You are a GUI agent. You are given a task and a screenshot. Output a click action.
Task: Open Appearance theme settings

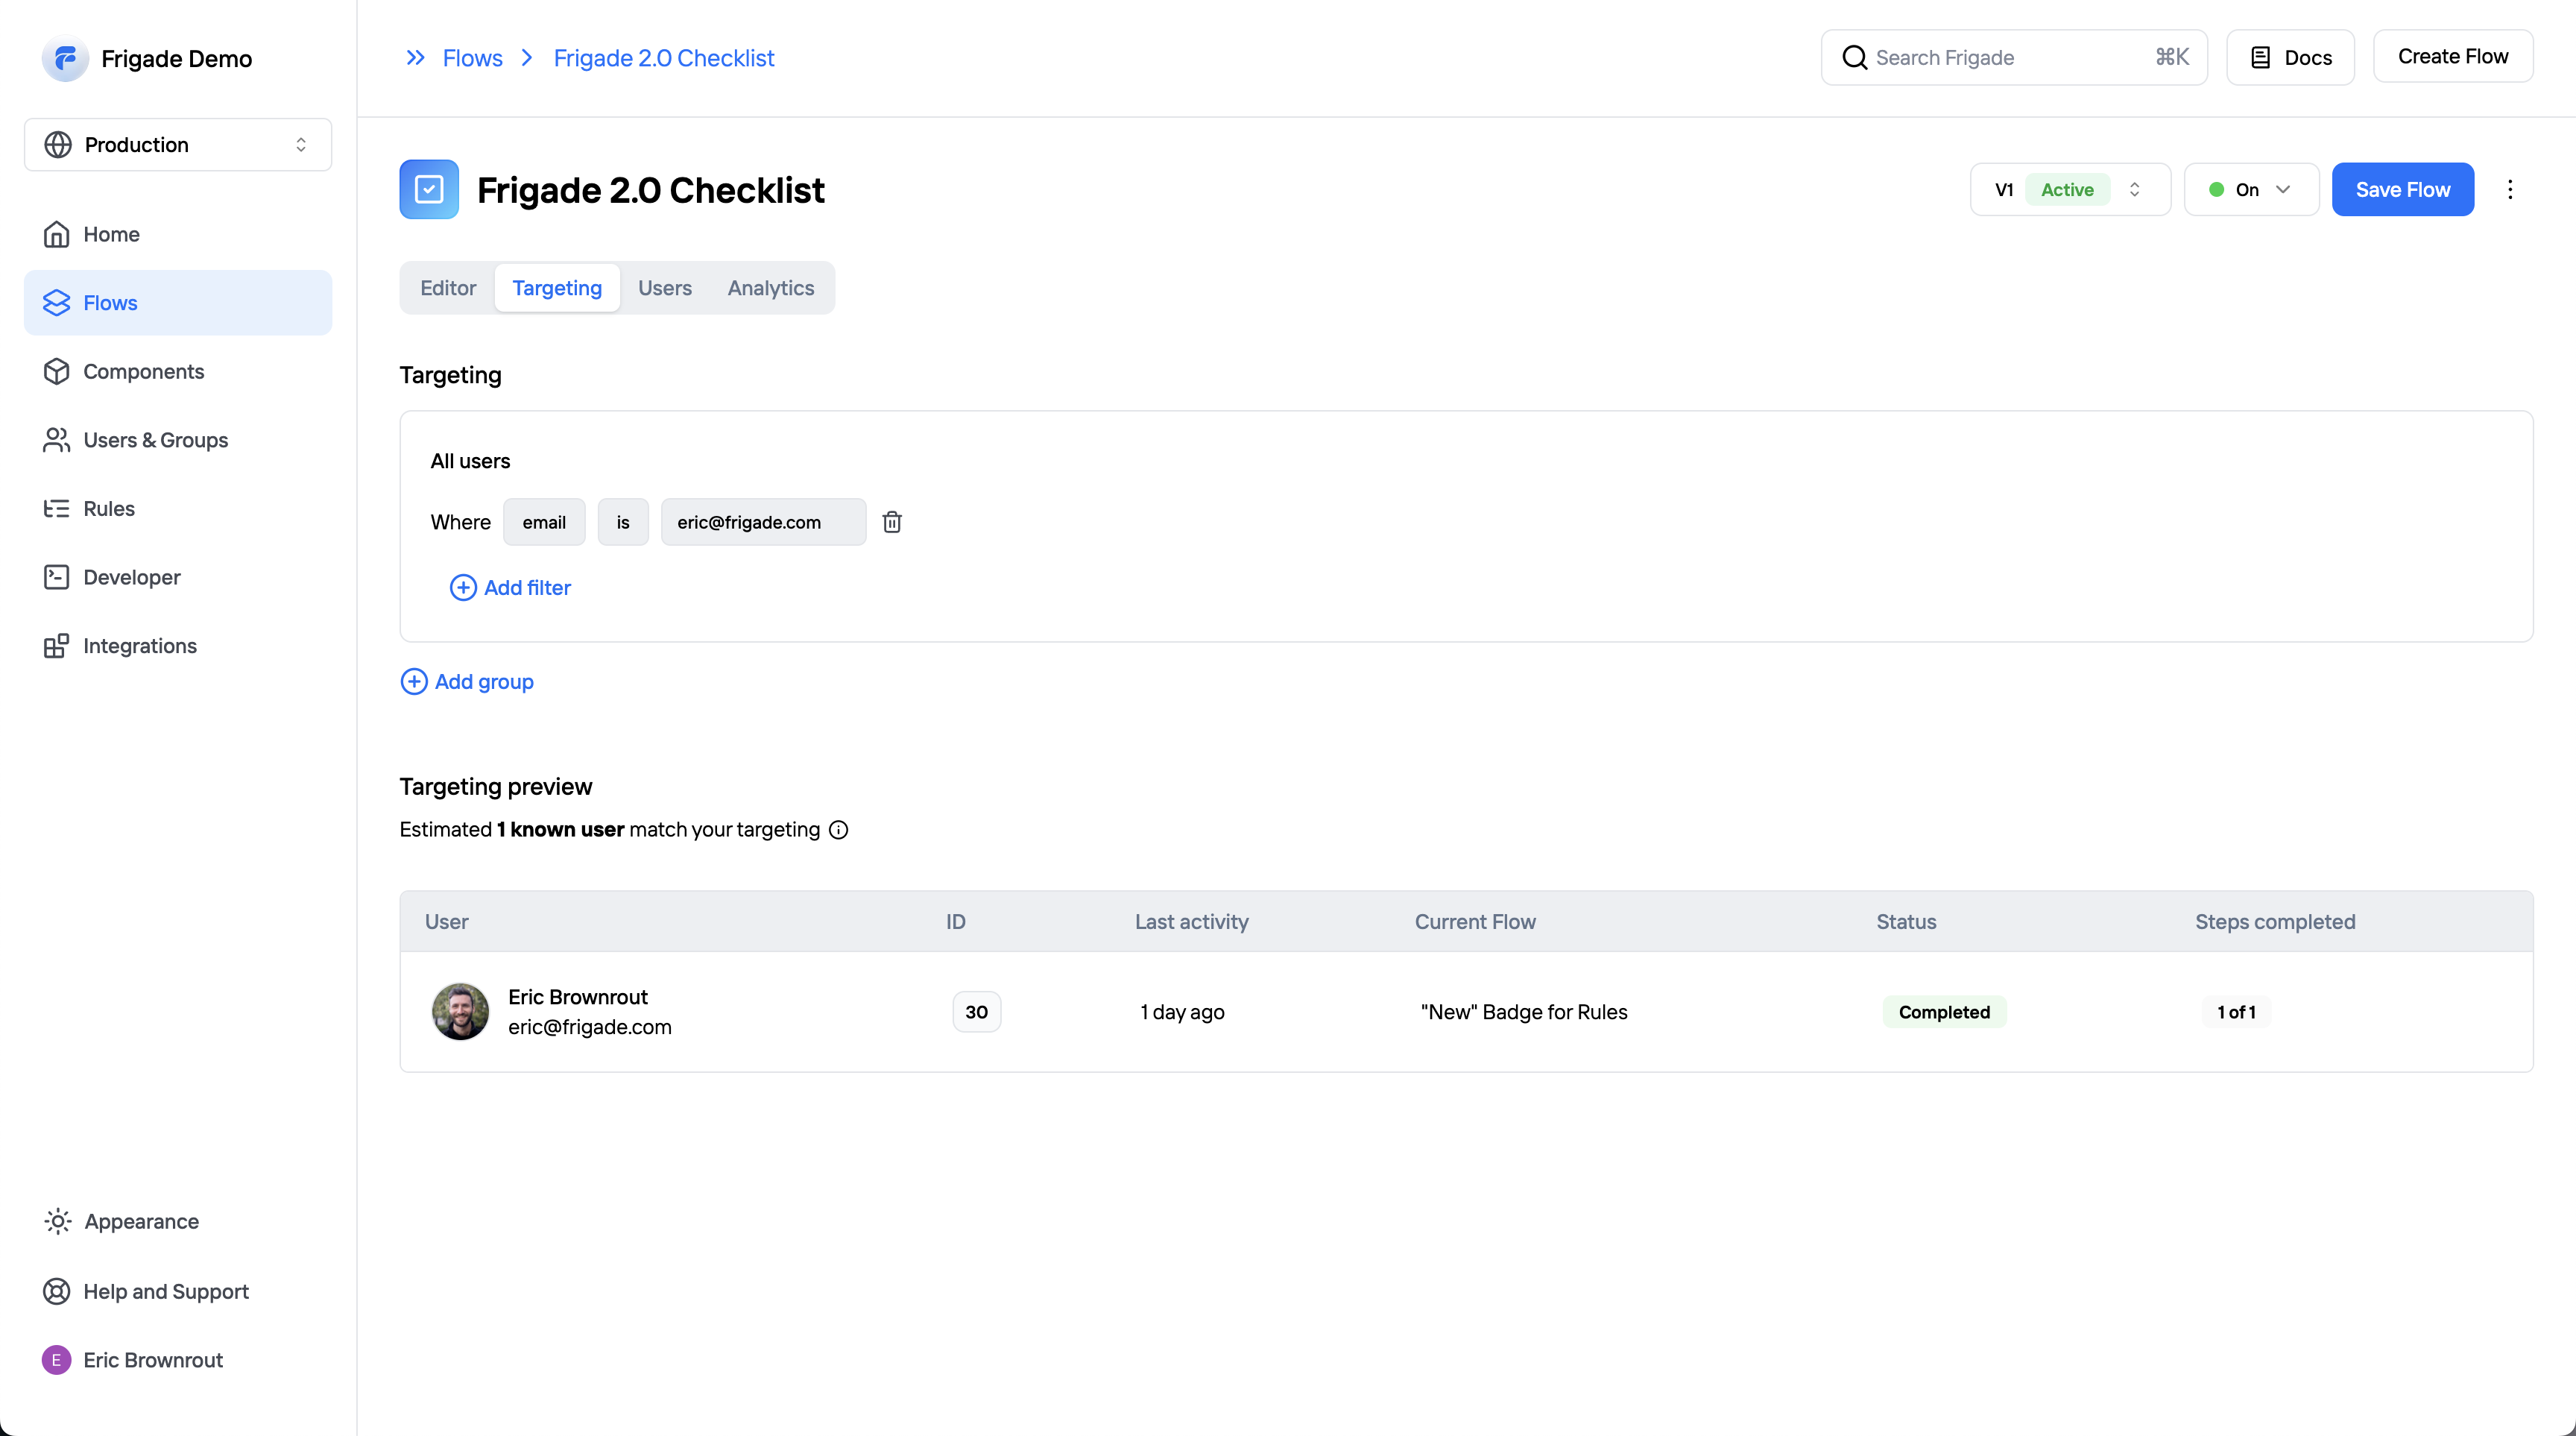pos(141,1221)
